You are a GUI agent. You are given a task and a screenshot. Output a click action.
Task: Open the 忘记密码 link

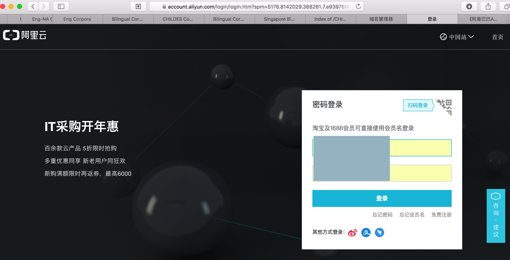(x=382, y=215)
